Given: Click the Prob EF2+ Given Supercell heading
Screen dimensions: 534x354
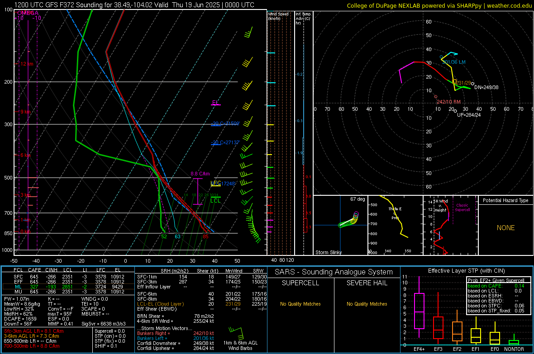Looking at the screenshot, I should coord(496,280).
